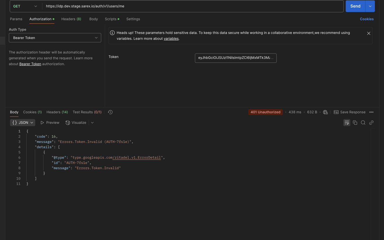
Task: Click the Send request button
Action: point(355,6)
